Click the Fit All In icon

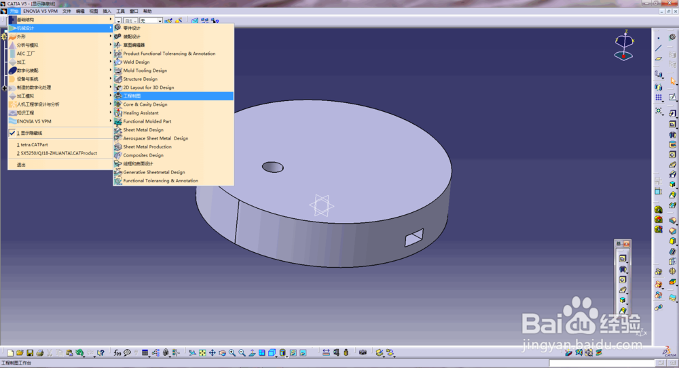point(202,353)
